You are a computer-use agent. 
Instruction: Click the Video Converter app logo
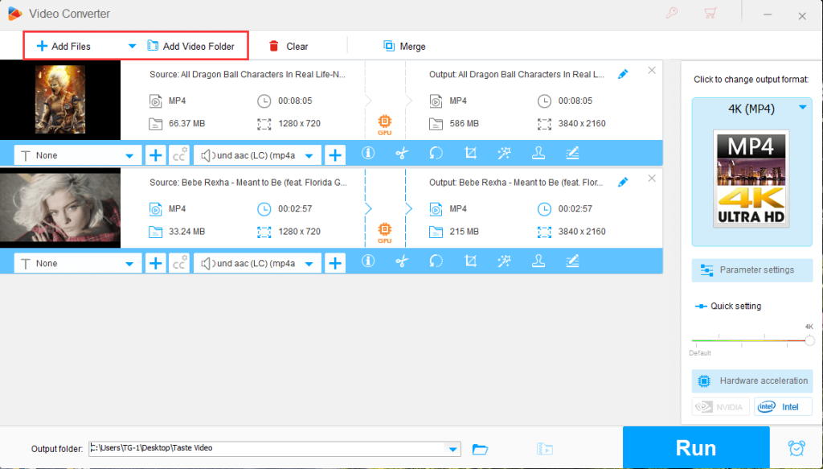pos(14,14)
